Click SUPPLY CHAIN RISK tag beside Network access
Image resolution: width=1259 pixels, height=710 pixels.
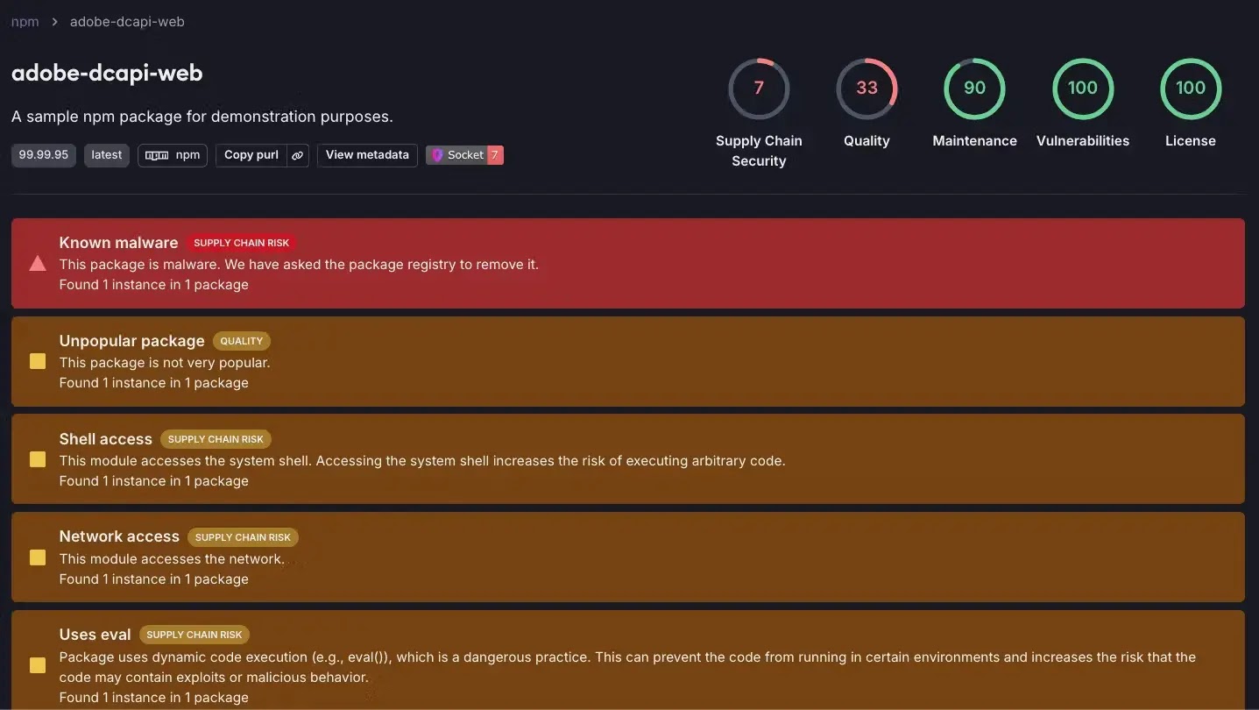243,537
